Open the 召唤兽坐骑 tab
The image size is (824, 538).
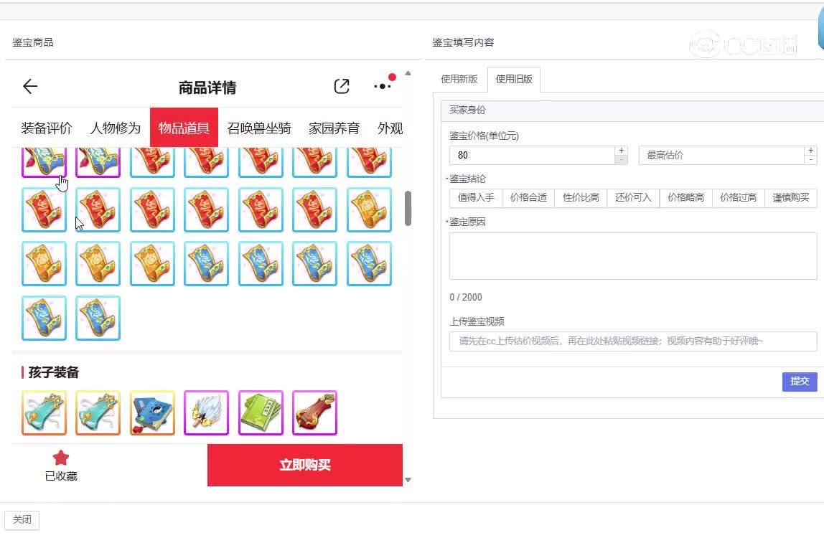tap(259, 128)
